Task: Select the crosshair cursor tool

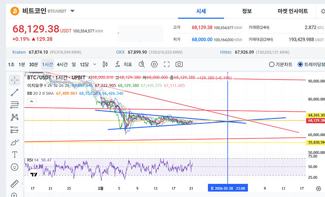Action: pos(15,79)
